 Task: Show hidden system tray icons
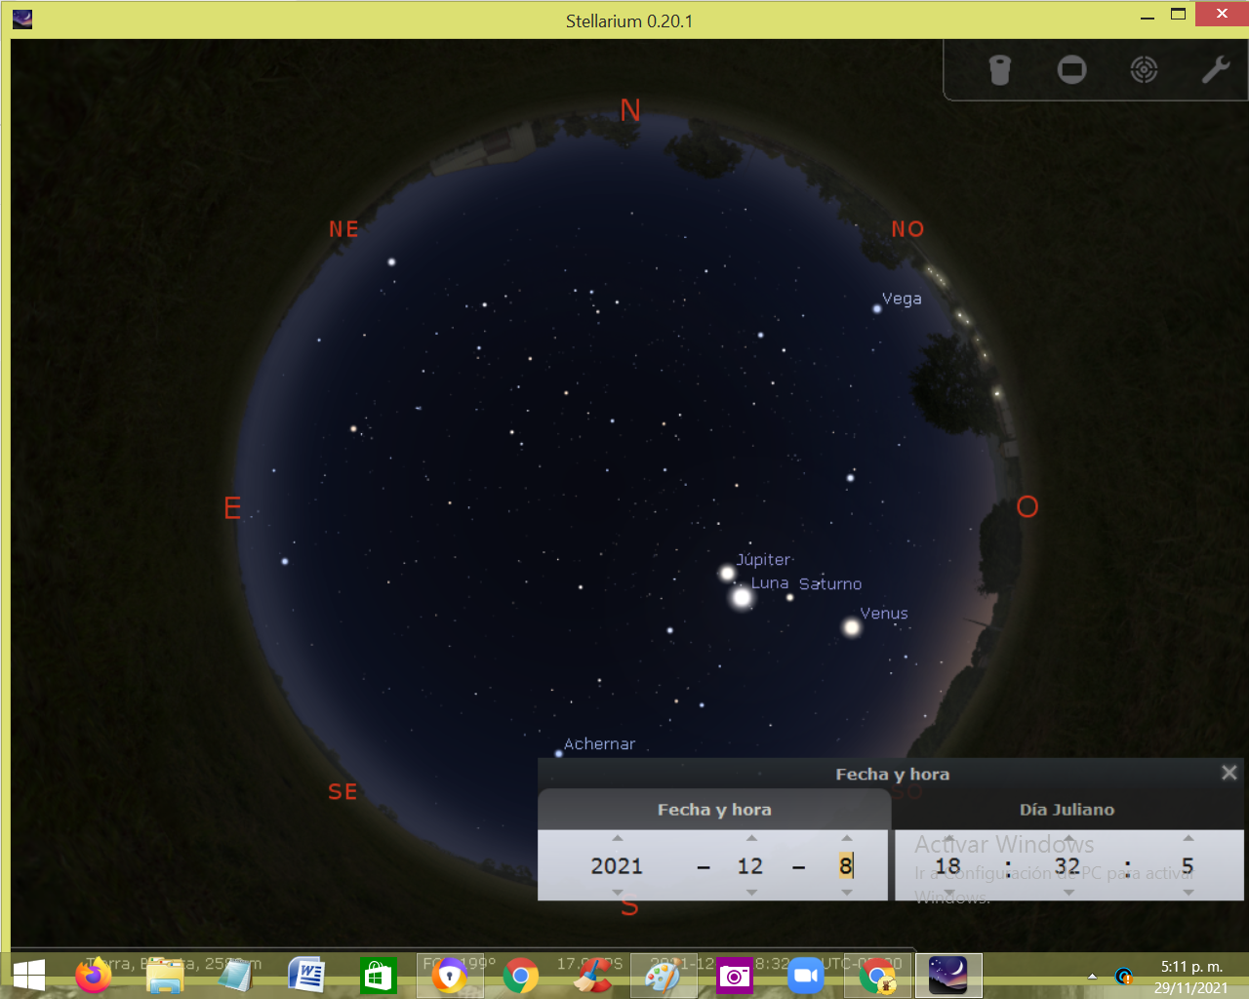coord(1092,976)
